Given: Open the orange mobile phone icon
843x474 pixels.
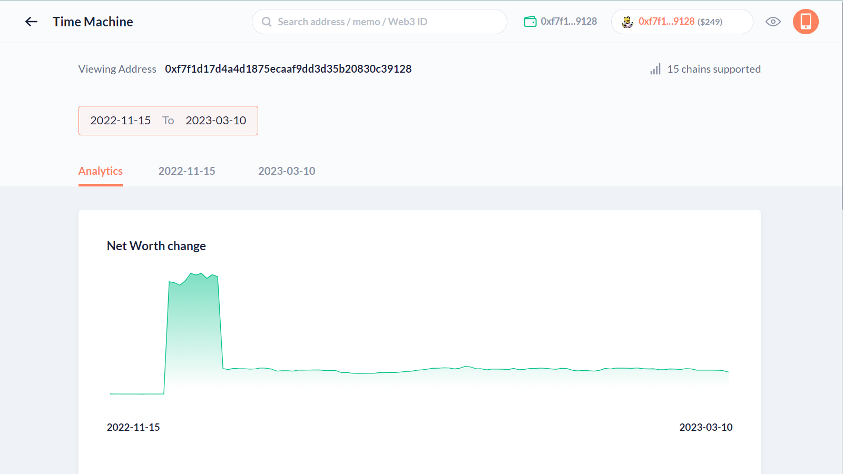Looking at the screenshot, I should click(x=806, y=22).
